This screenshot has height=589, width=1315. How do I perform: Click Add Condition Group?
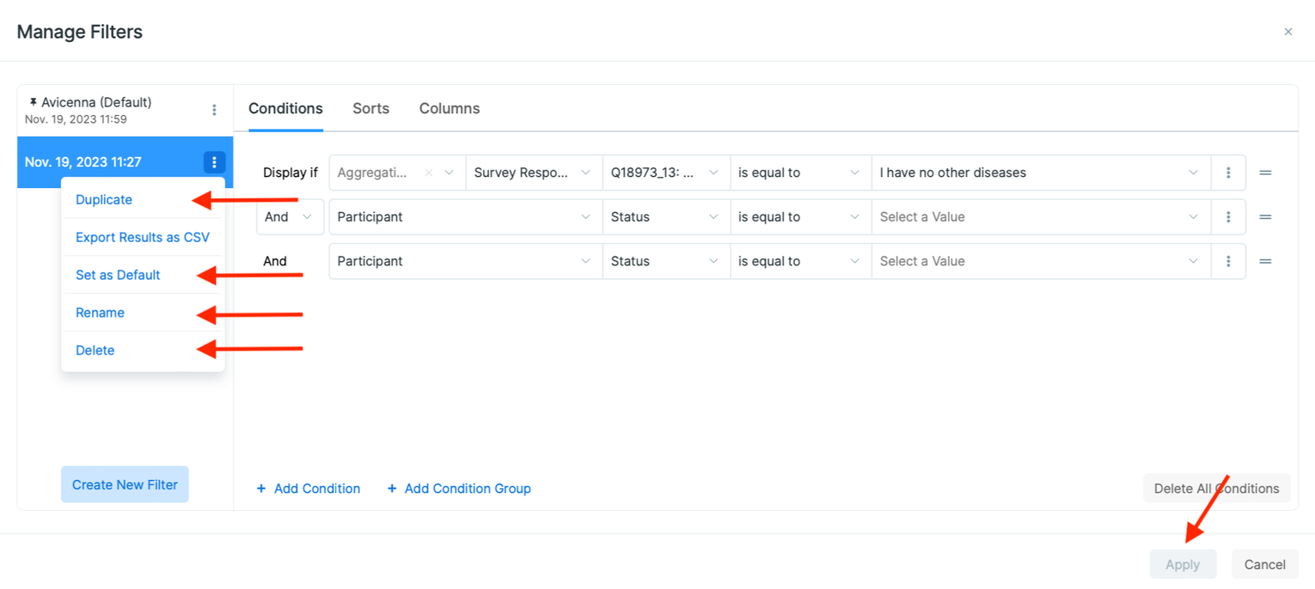click(x=460, y=488)
